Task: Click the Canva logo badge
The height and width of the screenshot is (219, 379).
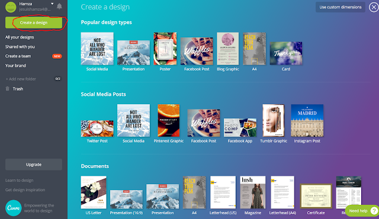Action: point(13,208)
